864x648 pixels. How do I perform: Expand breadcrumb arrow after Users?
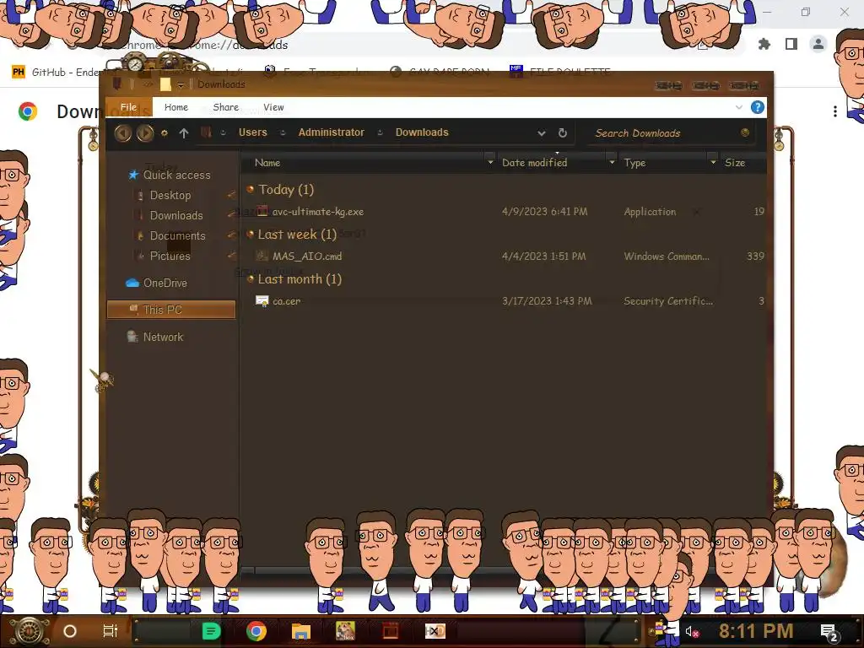click(283, 132)
